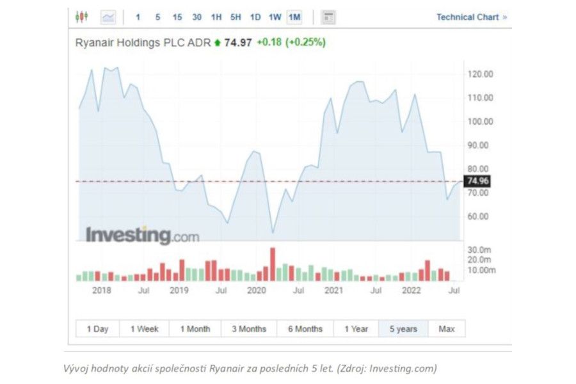Click the Investing.com watermark logo
This screenshot has height=384, width=576.
tap(142, 235)
